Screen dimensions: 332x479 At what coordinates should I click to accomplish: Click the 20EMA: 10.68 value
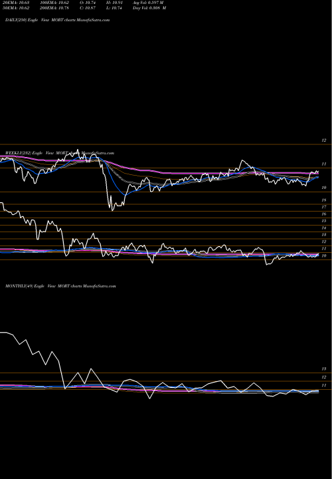pos(16,3)
